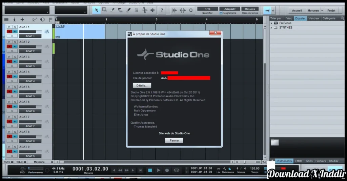347x181 pixels.
Task: Mute track ADAT 5
Action: coord(9,87)
